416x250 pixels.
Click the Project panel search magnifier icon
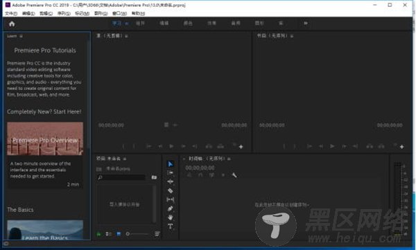(100, 177)
